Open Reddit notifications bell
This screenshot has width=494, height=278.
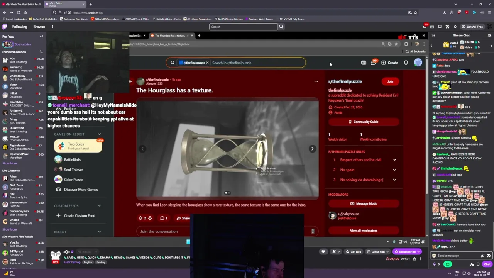pyautogui.click(x=406, y=63)
